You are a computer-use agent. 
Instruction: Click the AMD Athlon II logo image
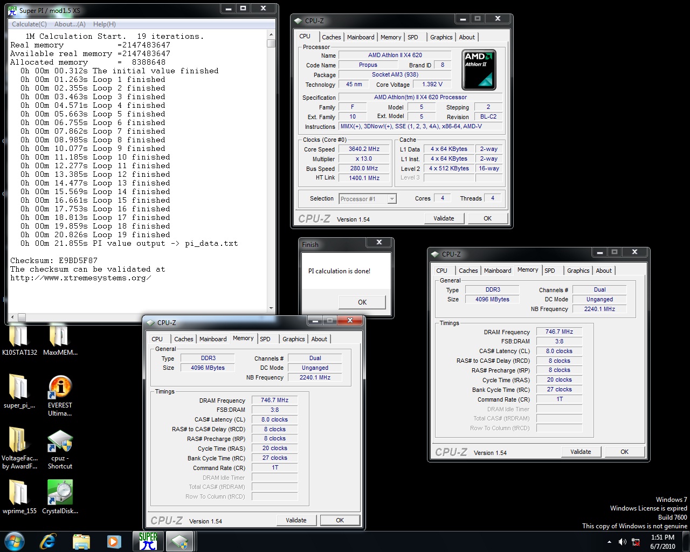[x=479, y=70]
